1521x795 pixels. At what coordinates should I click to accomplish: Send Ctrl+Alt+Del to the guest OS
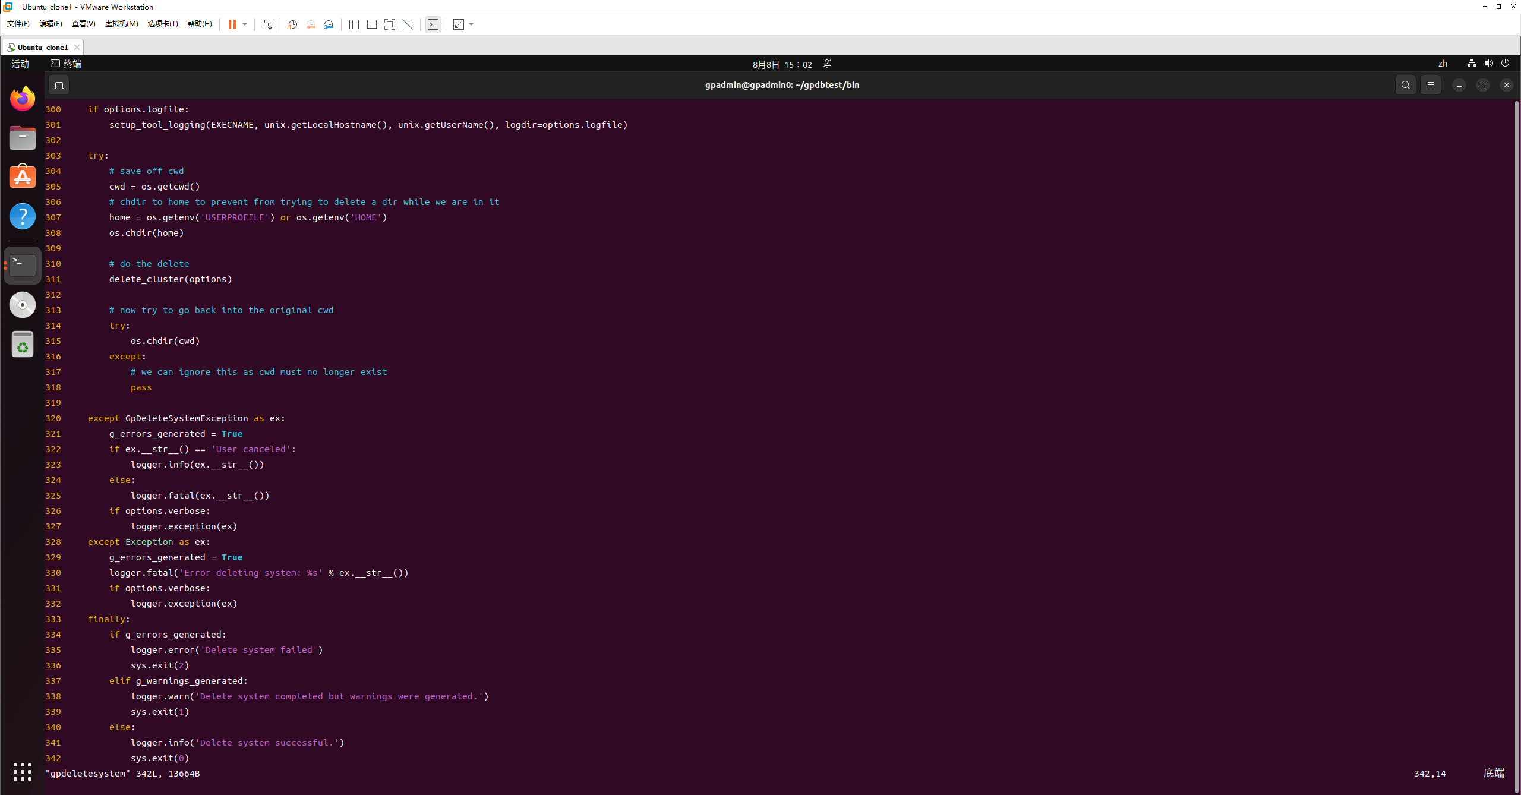(x=267, y=24)
